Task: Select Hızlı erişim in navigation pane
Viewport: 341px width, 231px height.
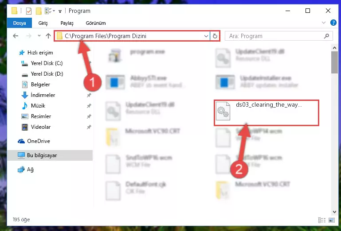Action: click(x=40, y=53)
